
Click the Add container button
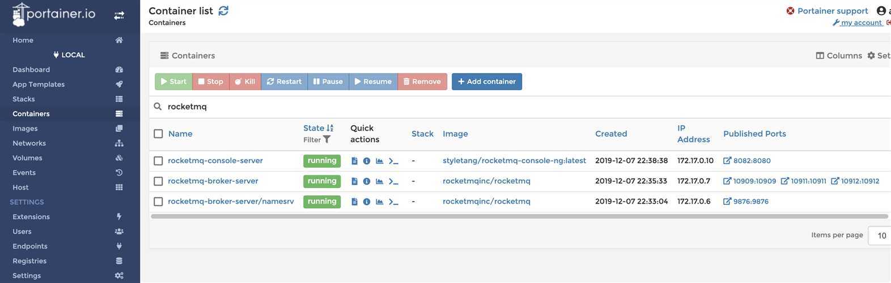(487, 82)
